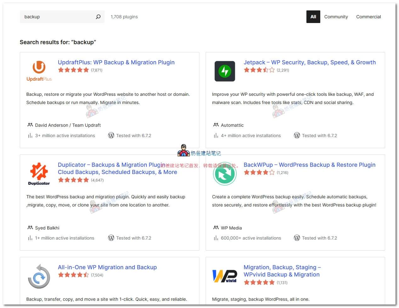This screenshot has height=308, width=399.
Task: Open the WPvivid Backup & Migration link
Action: coord(282,275)
